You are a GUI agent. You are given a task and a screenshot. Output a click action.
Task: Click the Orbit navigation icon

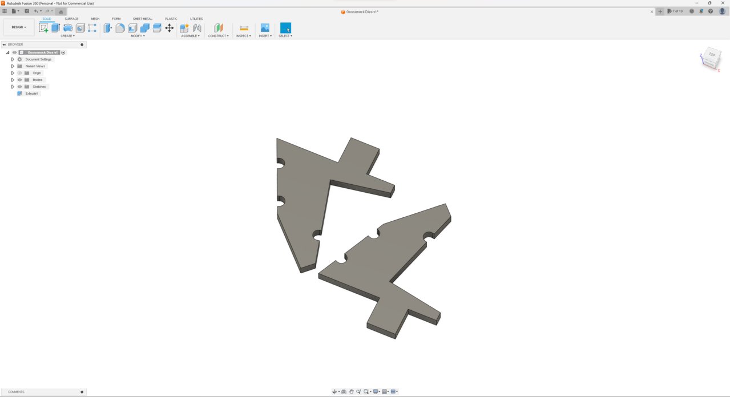coord(334,391)
